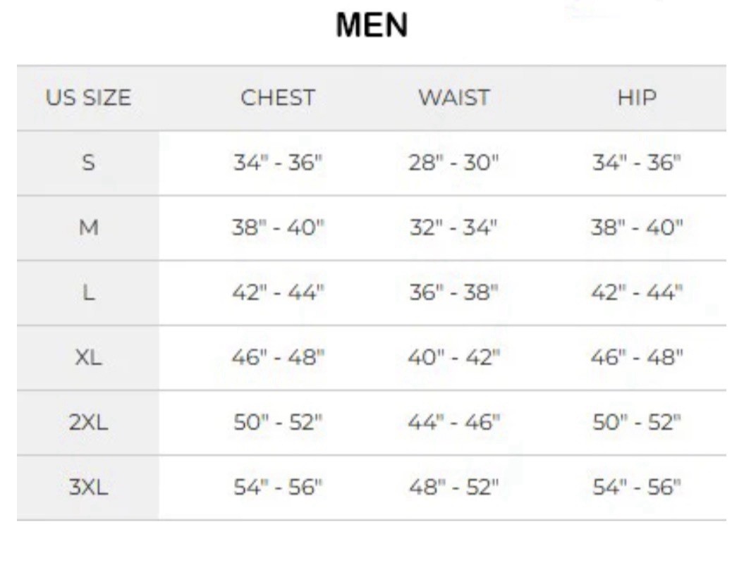Click the S size row label
Image resolution: width=744 pixels, height=577 pixels.
click(x=88, y=163)
